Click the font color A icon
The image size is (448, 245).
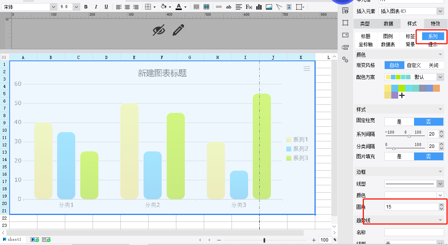point(179,7)
